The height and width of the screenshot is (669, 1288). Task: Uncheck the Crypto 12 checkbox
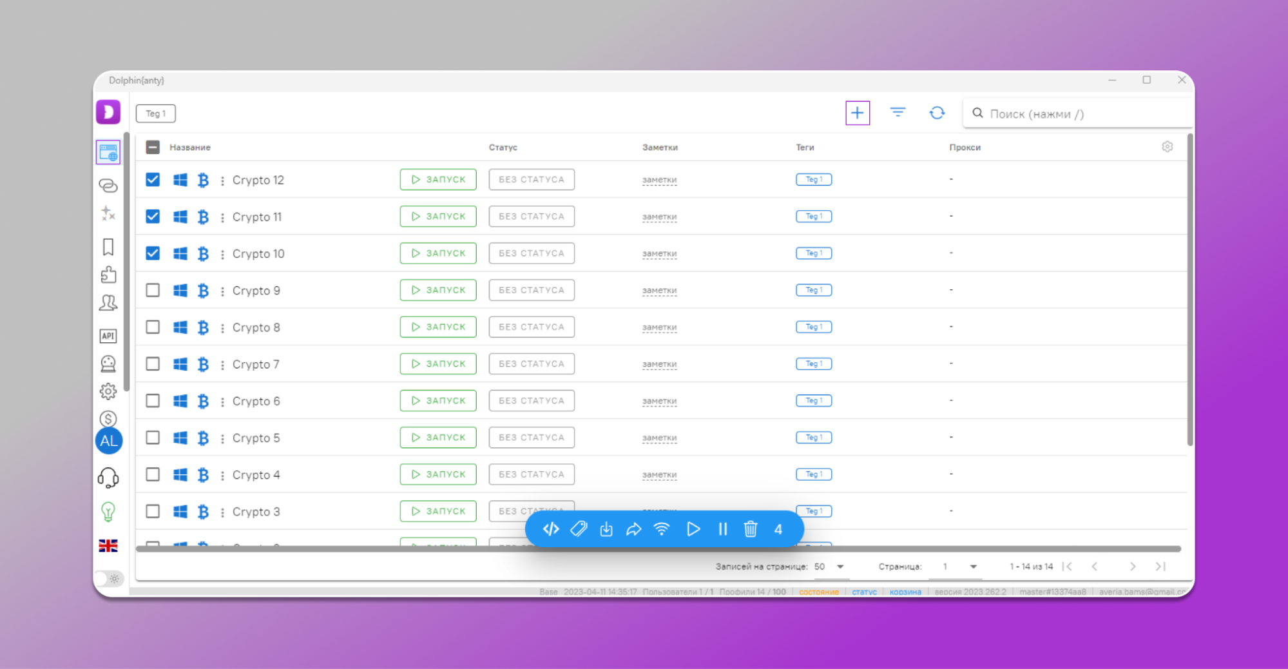[153, 180]
